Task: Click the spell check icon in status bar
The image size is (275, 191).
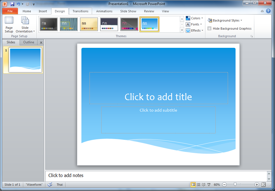Action: pyautogui.click(x=50, y=185)
